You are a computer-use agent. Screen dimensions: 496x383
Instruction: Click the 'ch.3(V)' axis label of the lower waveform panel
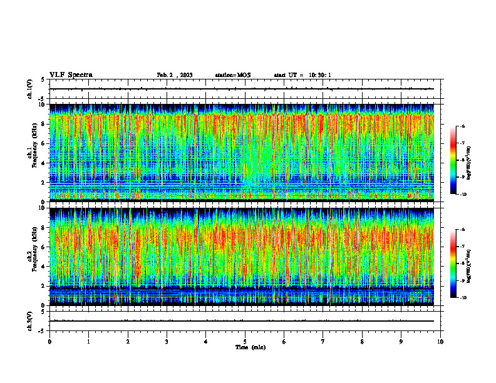pos(29,321)
